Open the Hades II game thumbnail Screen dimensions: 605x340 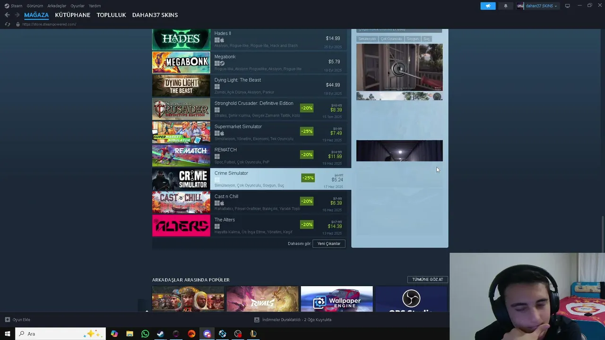(181, 40)
